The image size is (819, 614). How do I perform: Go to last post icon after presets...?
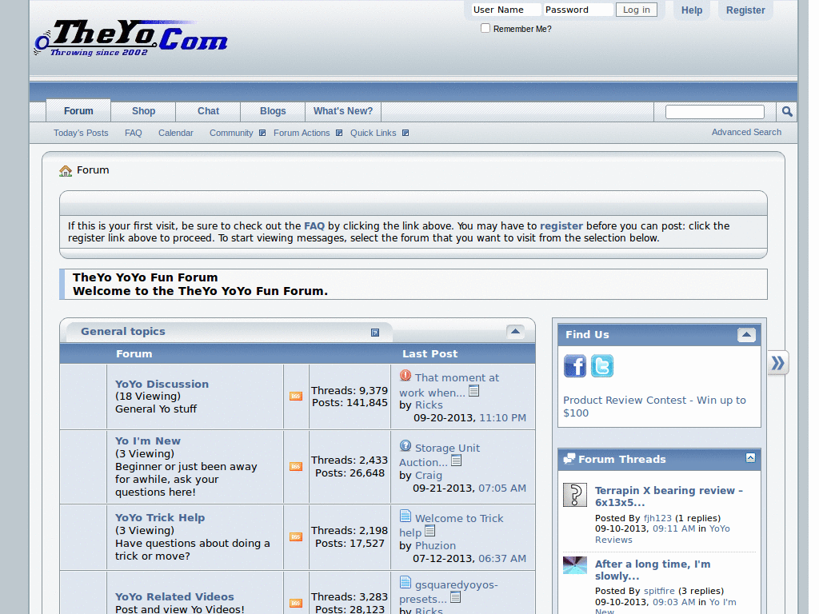pos(455,597)
